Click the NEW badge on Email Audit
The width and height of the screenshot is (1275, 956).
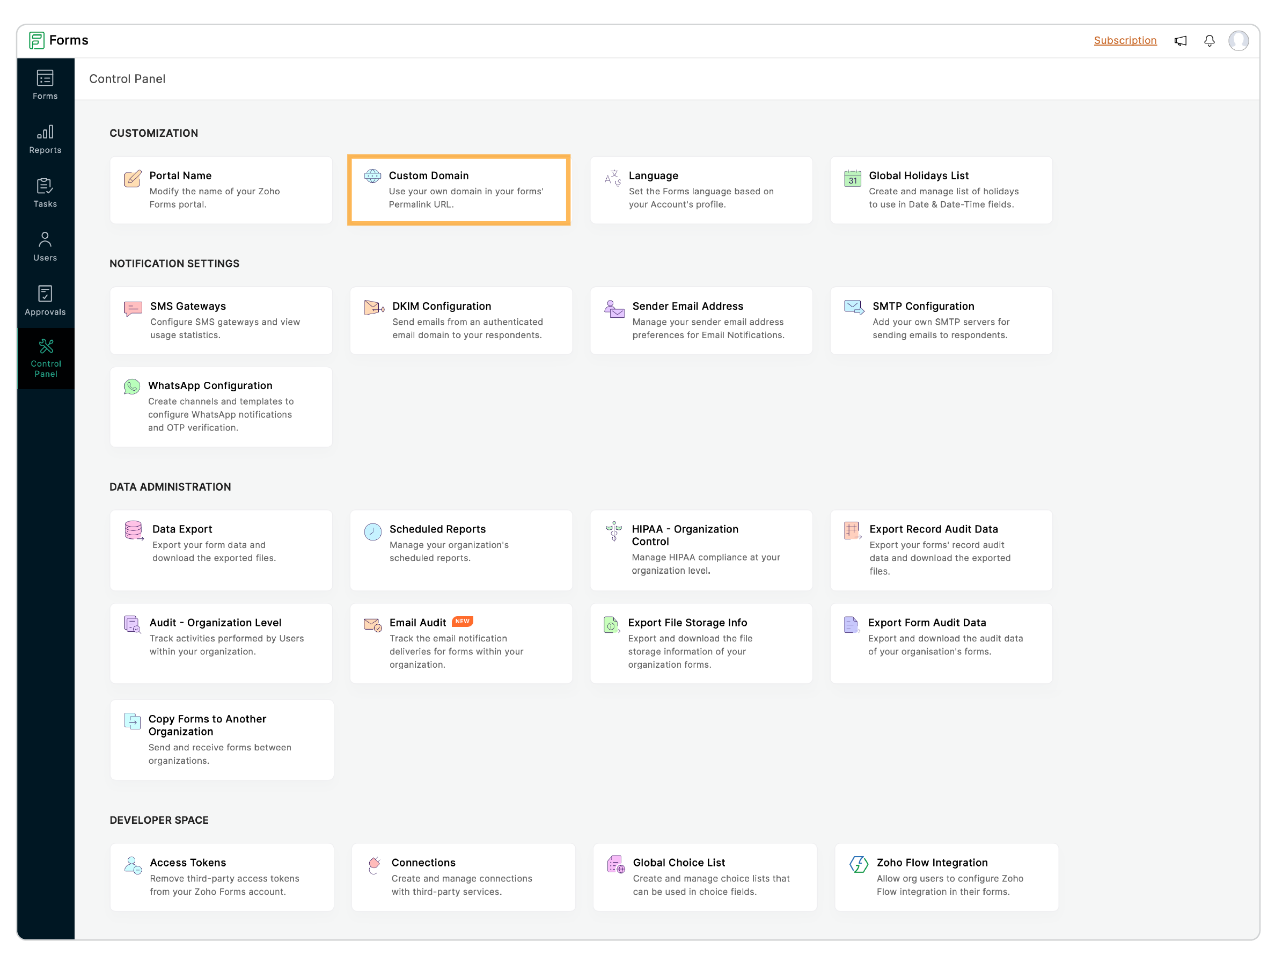462,621
